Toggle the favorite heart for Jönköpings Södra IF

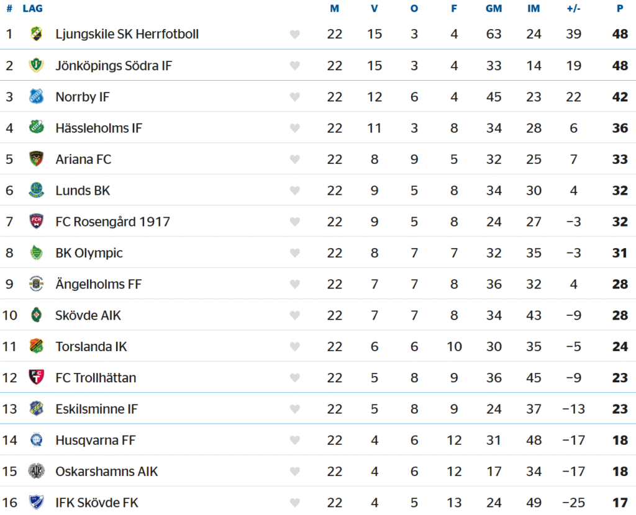point(295,65)
